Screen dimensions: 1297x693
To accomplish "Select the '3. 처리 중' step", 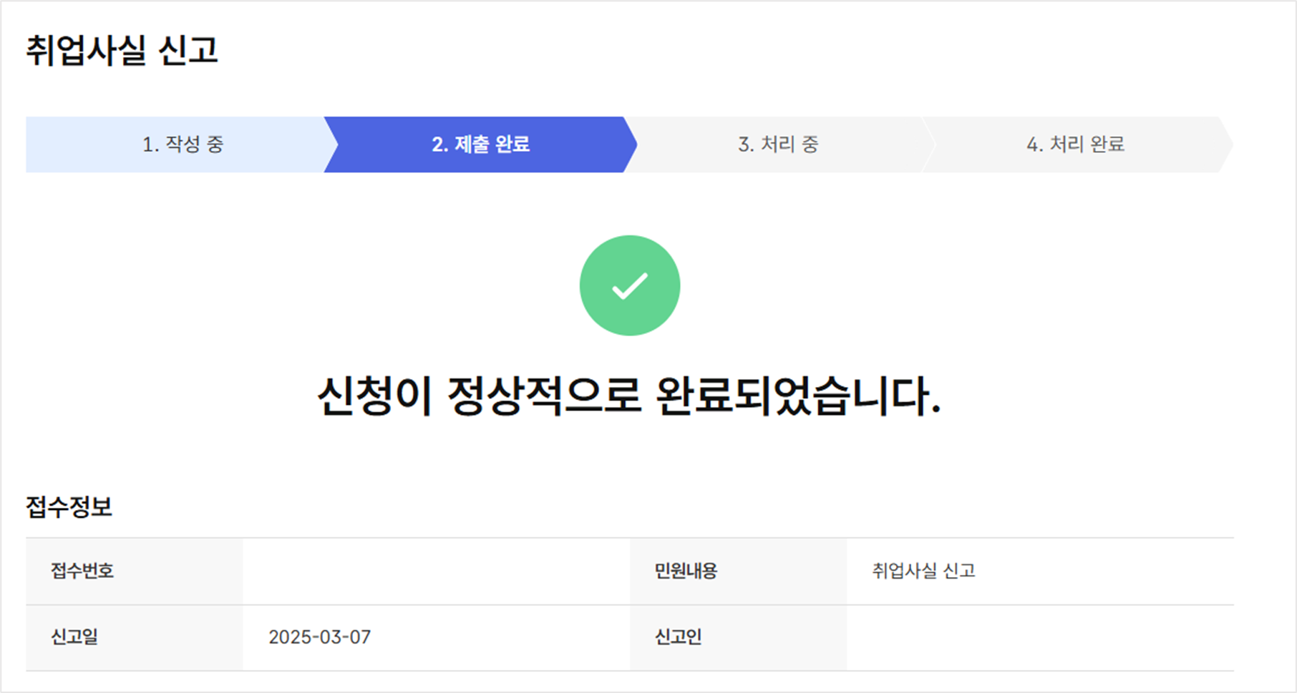I will click(x=778, y=144).
